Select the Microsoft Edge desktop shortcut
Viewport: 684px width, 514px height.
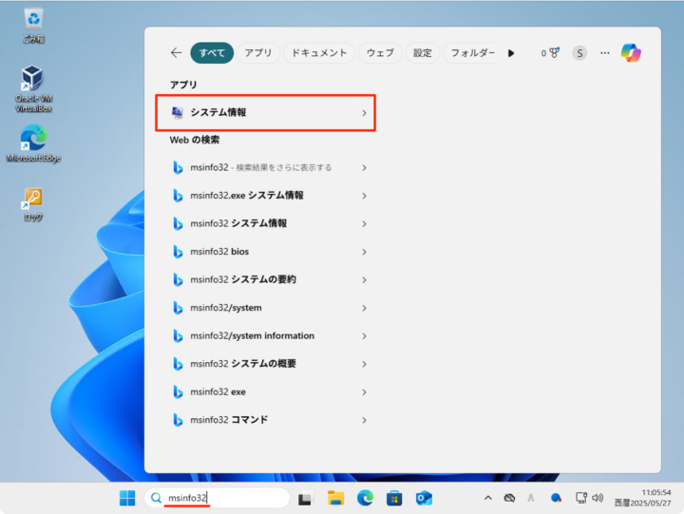(x=33, y=143)
